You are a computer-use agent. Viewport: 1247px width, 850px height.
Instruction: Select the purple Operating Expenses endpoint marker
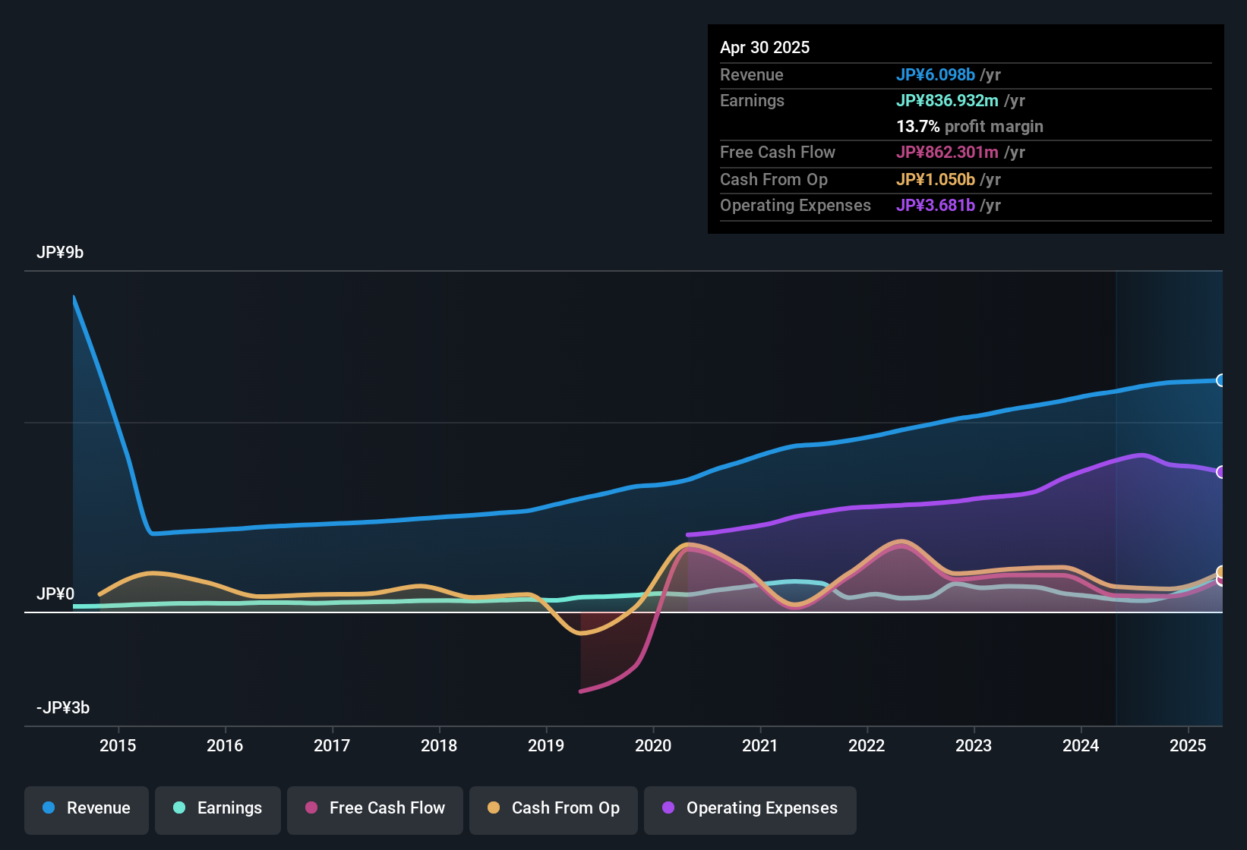point(1221,472)
